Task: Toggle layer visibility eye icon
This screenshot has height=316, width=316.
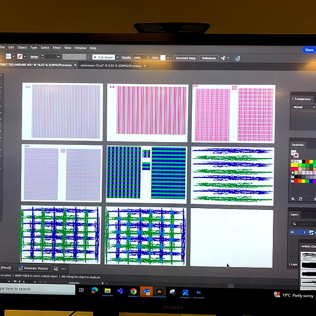Action: [292, 232]
